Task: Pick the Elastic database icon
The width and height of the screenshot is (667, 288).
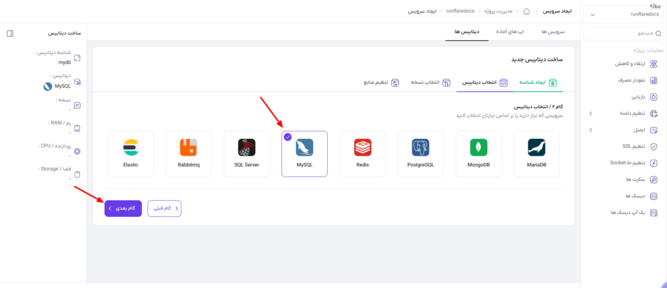Action: click(130, 148)
